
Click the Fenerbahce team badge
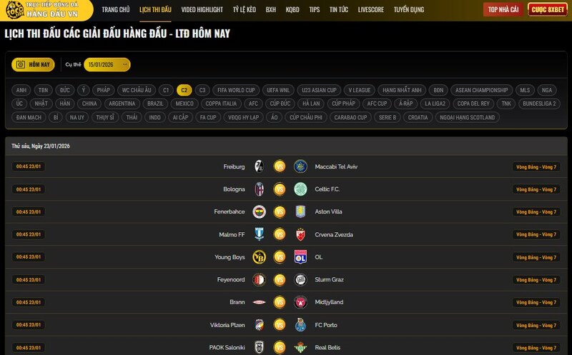click(260, 211)
